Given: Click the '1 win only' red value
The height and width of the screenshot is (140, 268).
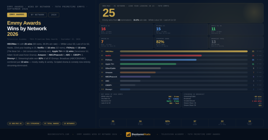Looking at the screenshot, I should coord(257,101).
